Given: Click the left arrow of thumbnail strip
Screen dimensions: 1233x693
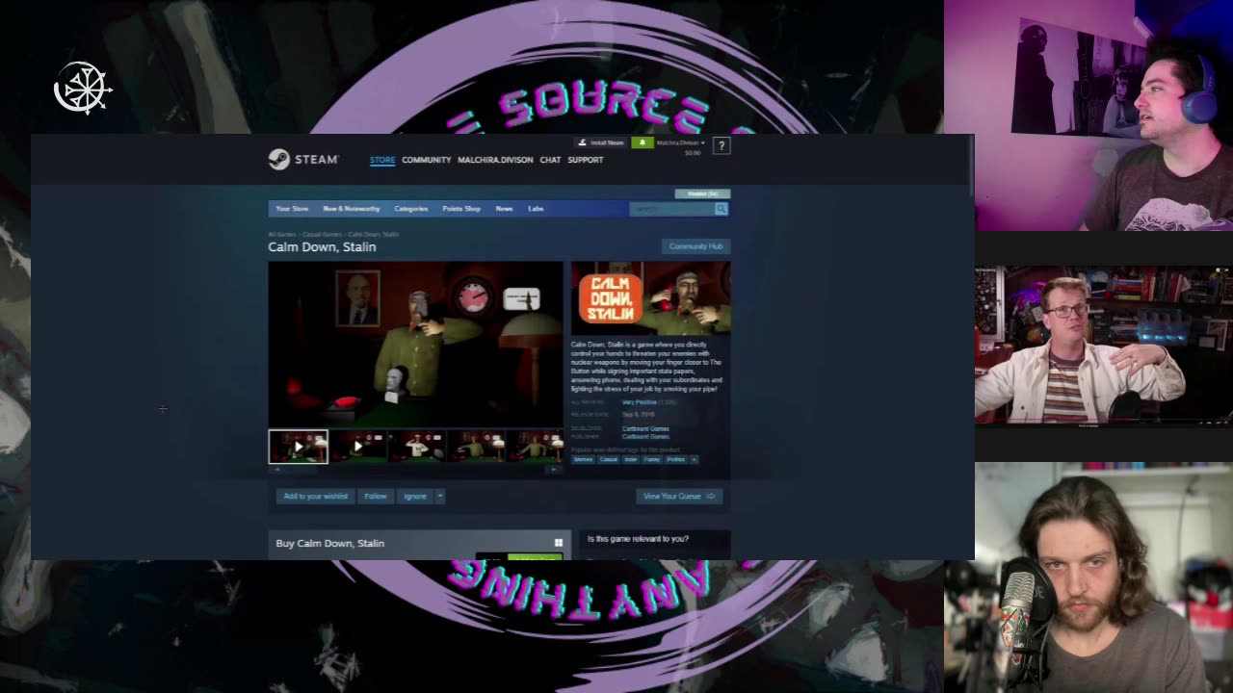Looking at the screenshot, I should pyautogui.click(x=277, y=470).
